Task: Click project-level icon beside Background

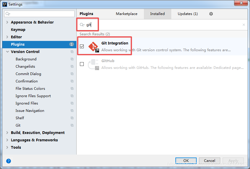Action: click(72, 59)
